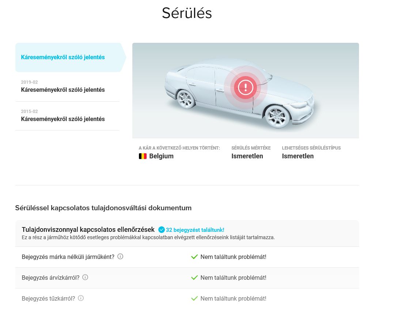Click green checkmark in árvízkárról row

click(x=194, y=278)
